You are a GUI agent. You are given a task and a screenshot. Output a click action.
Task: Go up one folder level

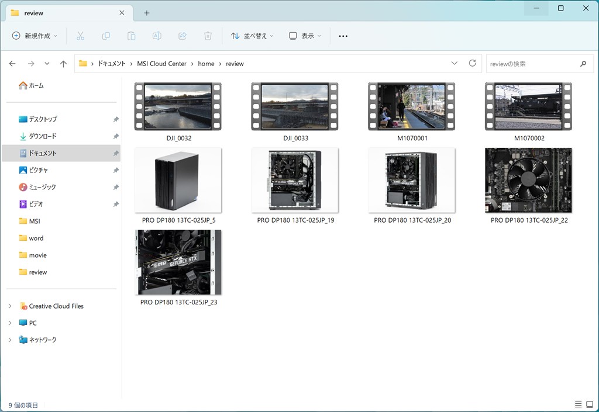click(x=64, y=63)
